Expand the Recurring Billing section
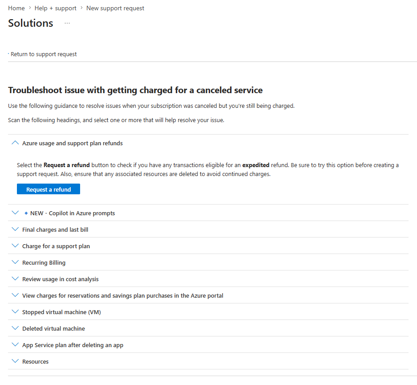 [x=208, y=262]
